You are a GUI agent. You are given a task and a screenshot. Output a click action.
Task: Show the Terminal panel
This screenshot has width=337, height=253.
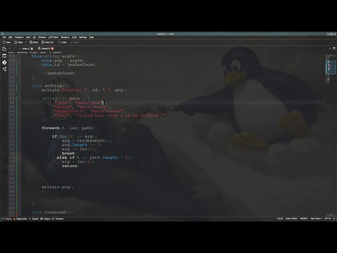click(57, 219)
